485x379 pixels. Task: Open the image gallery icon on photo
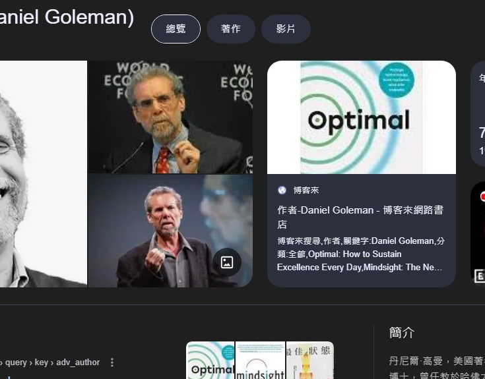(227, 262)
